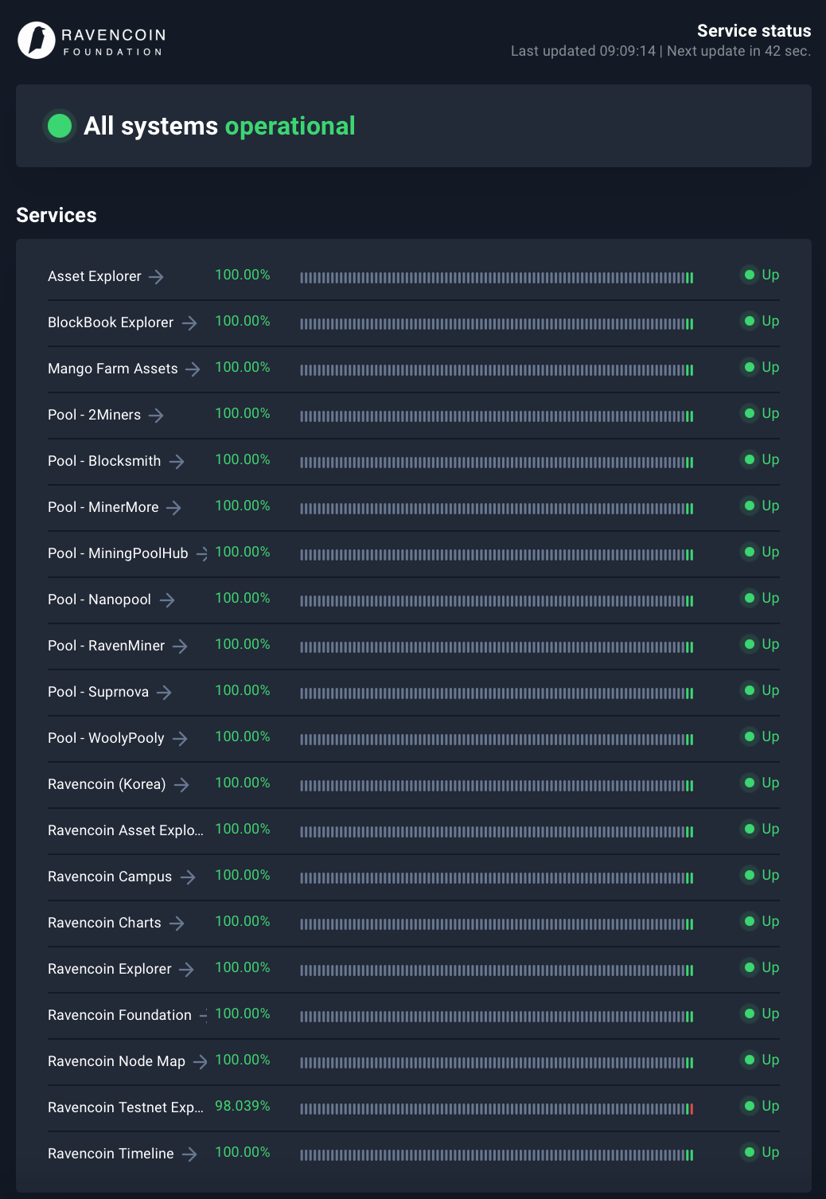The height and width of the screenshot is (1199, 826).
Task: Click the arrow next to Pool - 2Miners
Action: (x=157, y=416)
